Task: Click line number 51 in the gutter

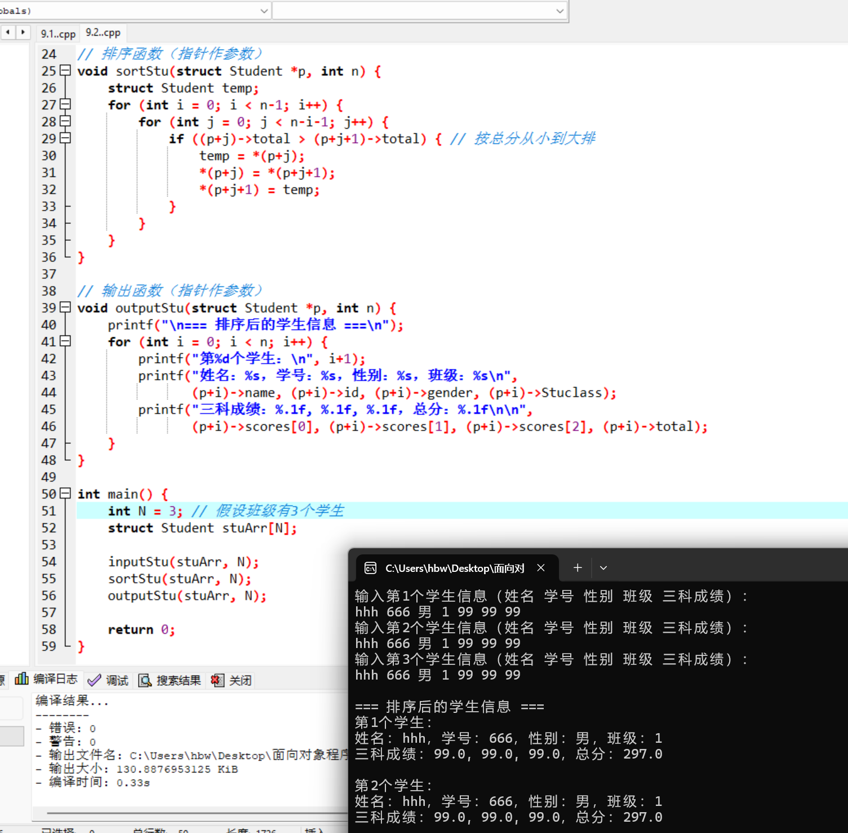Action: click(49, 511)
